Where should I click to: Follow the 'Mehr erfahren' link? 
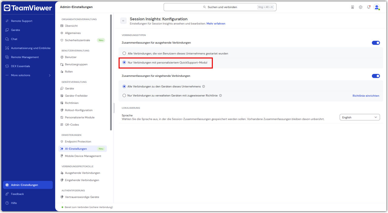(x=216, y=24)
